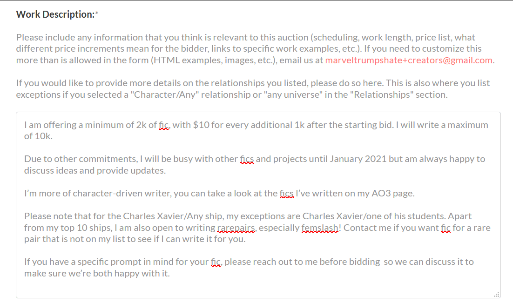Click underlined "fic" in the last paragraph
The width and height of the screenshot is (513, 303).
click(x=216, y=262)
